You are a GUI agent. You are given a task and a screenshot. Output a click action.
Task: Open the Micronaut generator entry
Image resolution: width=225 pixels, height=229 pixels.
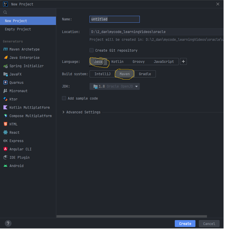[28, 91]
